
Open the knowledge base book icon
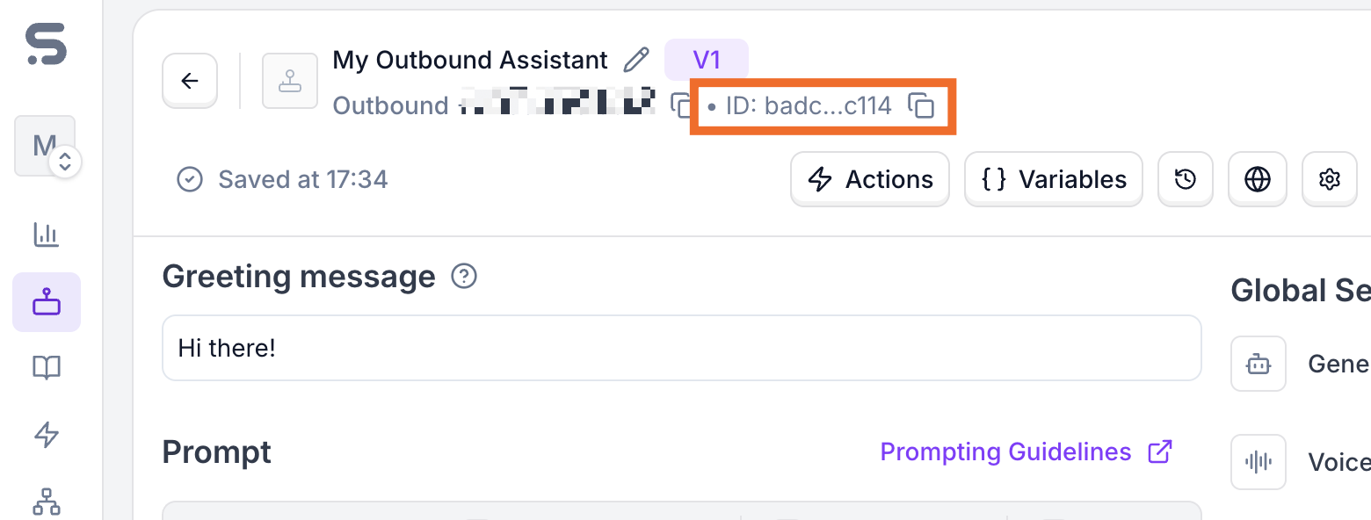tap(46, 367)
